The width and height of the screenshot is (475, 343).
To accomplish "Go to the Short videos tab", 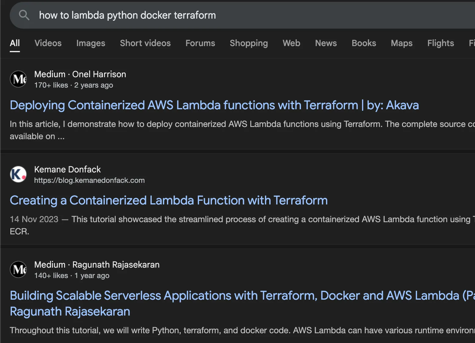I will click(145, 43).
